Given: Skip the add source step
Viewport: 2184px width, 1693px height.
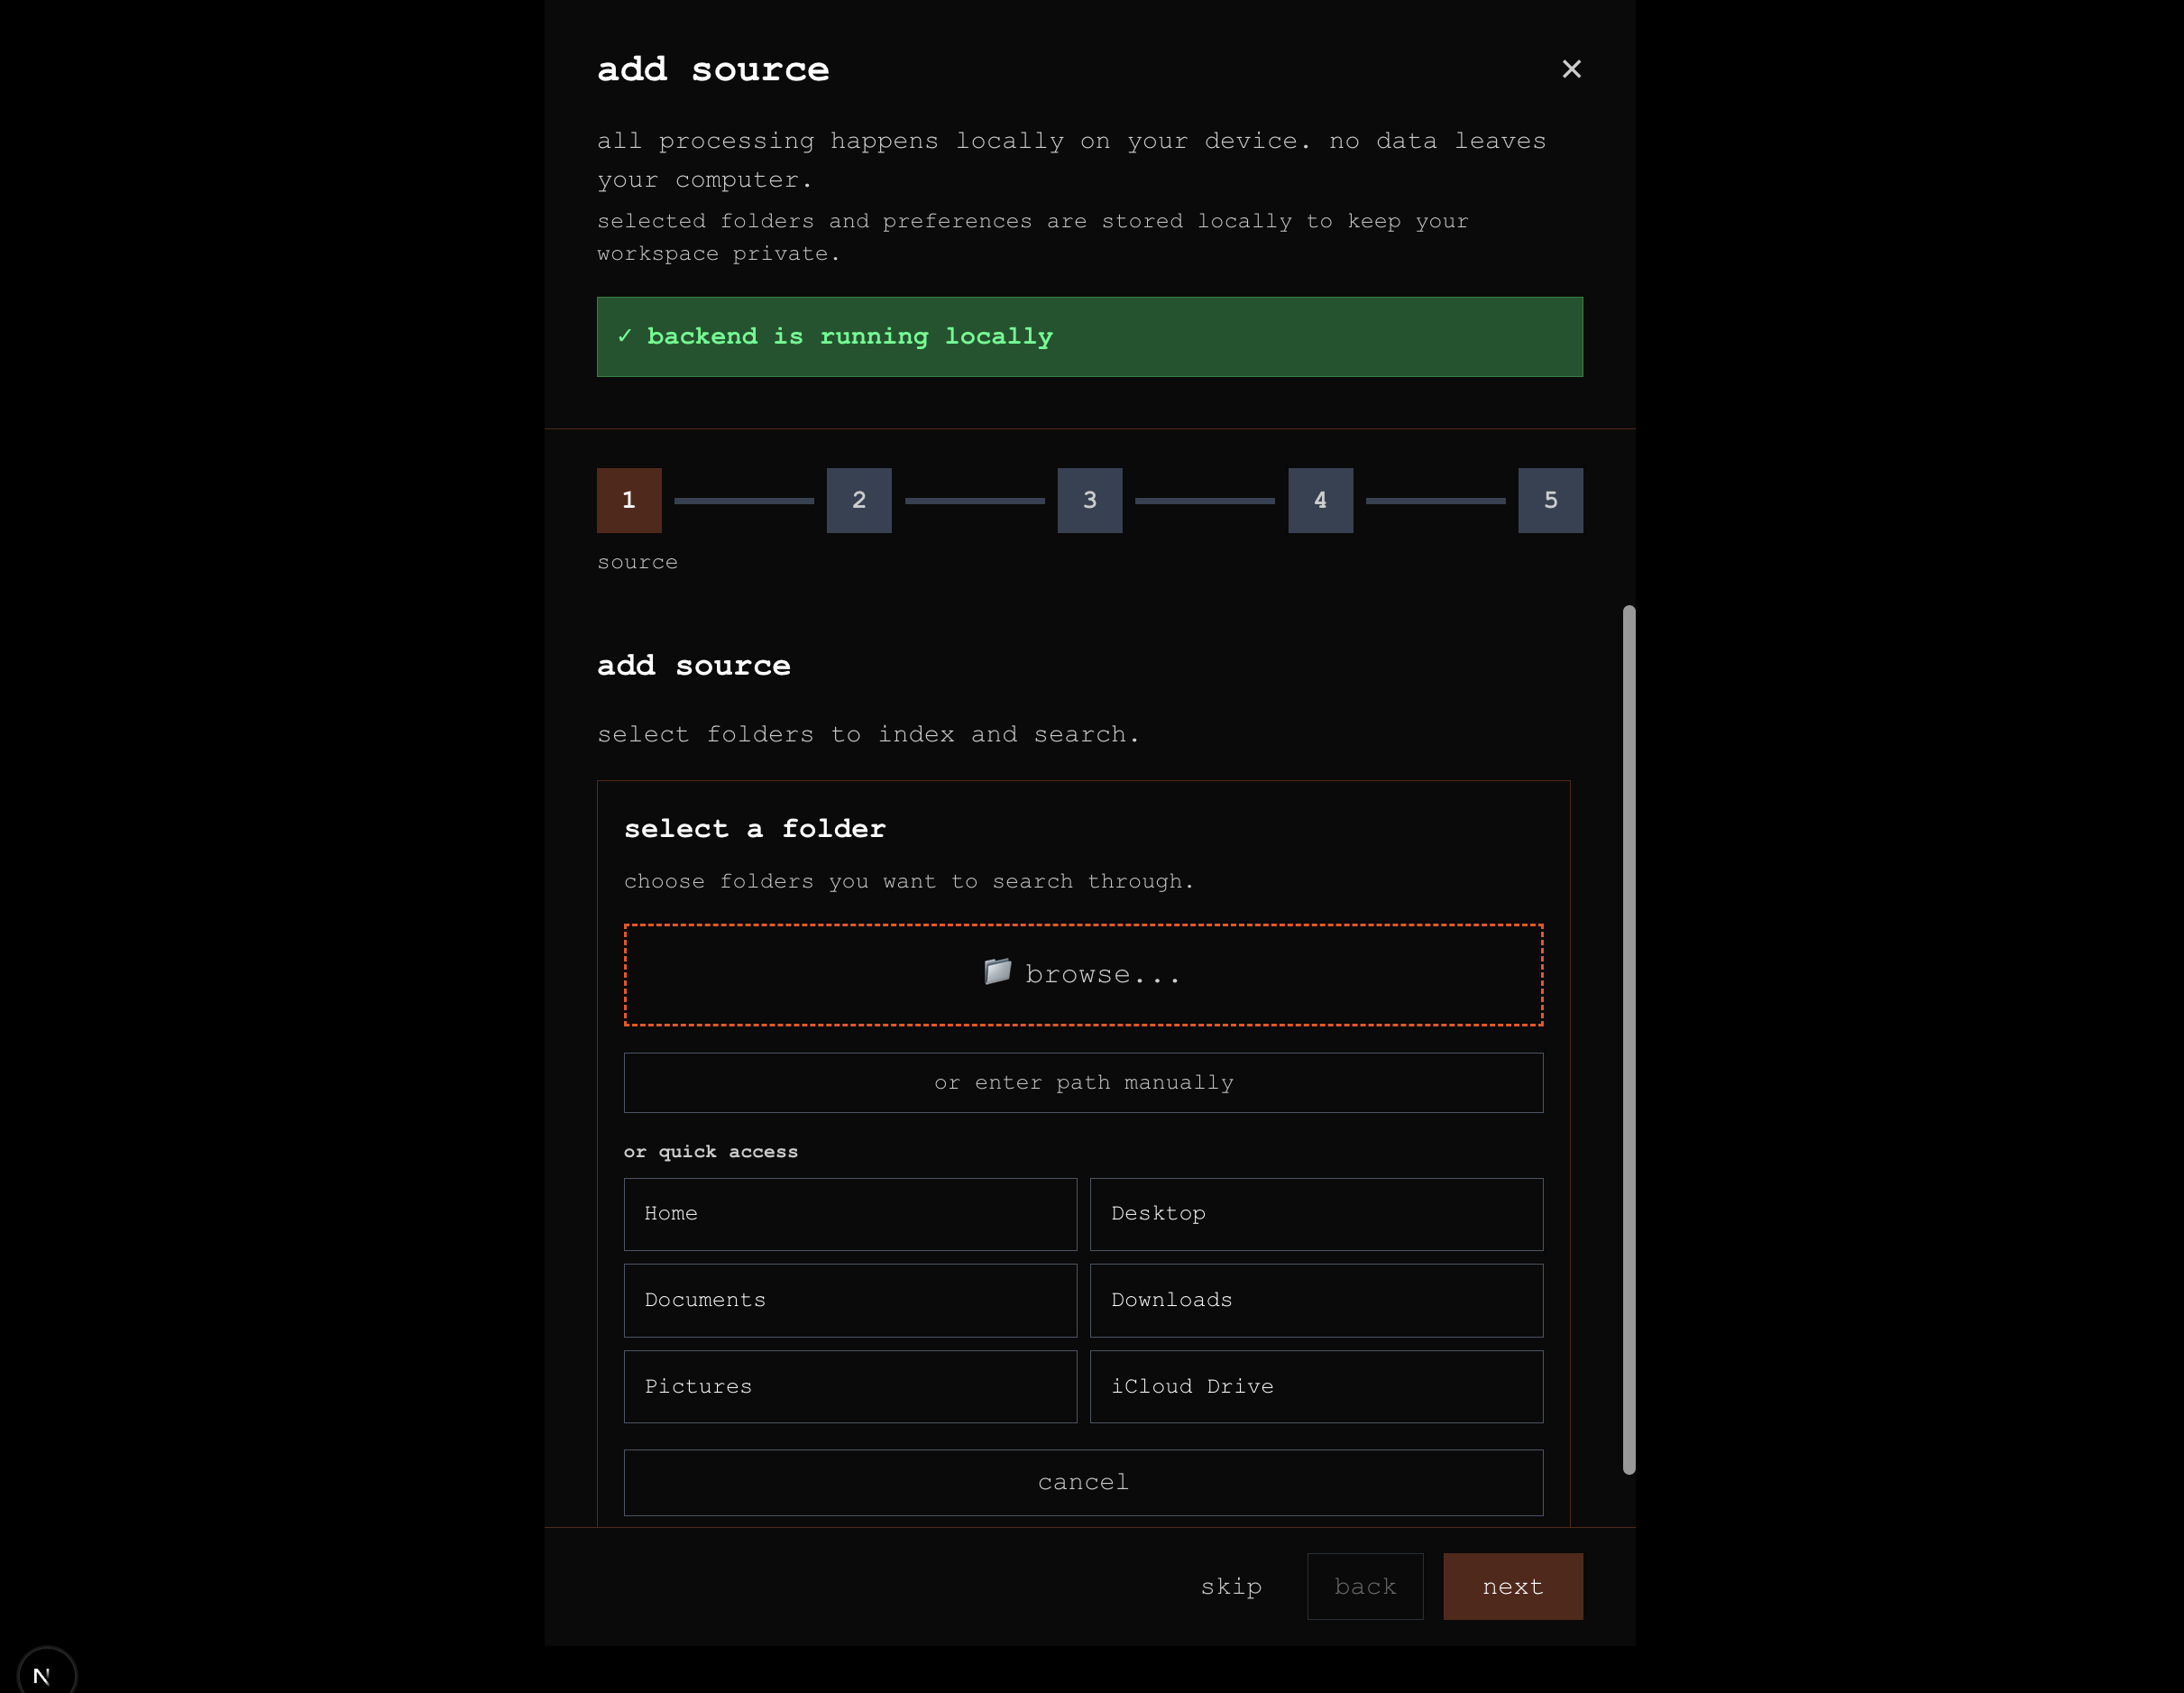Looking at the screenshot, I should pyautogui.click(x=1232, y=1586).
